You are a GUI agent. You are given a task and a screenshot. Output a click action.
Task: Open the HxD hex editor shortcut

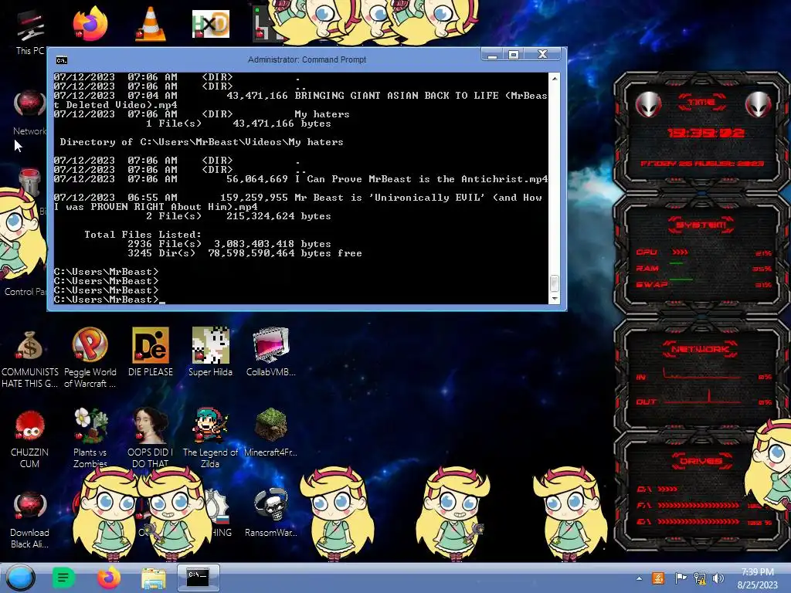(211, 24)
